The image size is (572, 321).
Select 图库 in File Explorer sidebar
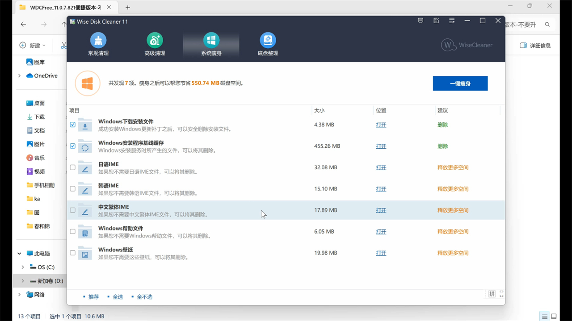[36, 62]
